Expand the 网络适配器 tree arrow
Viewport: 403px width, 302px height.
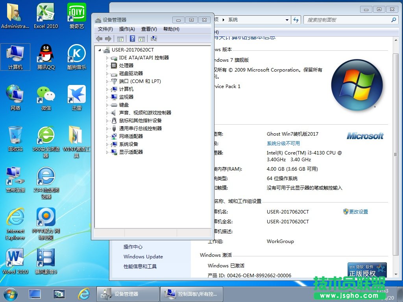[107, 136]
